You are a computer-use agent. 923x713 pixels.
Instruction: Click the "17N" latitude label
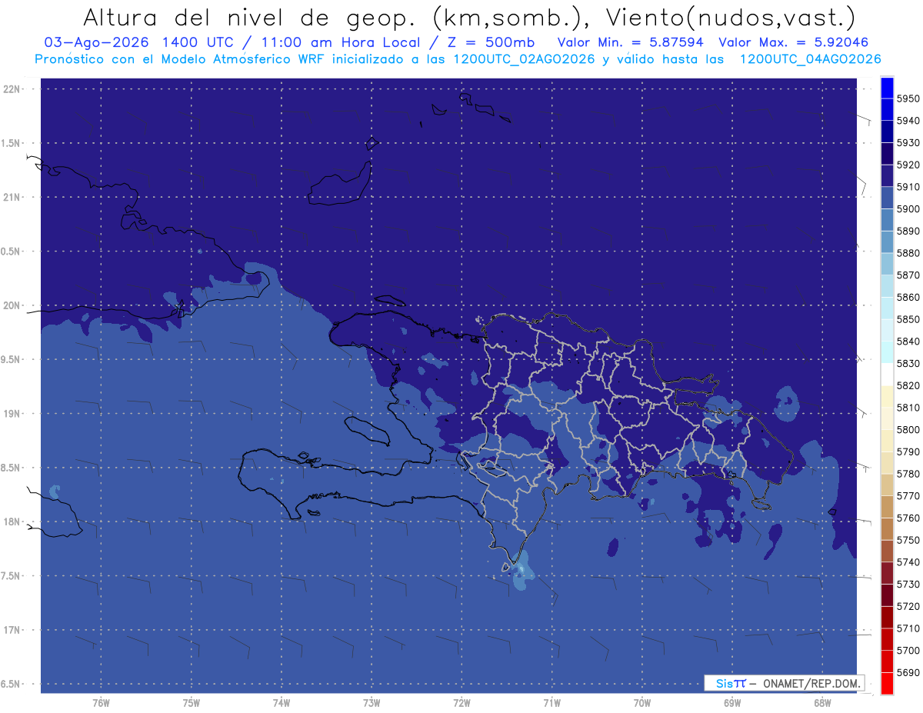point(11,630)
